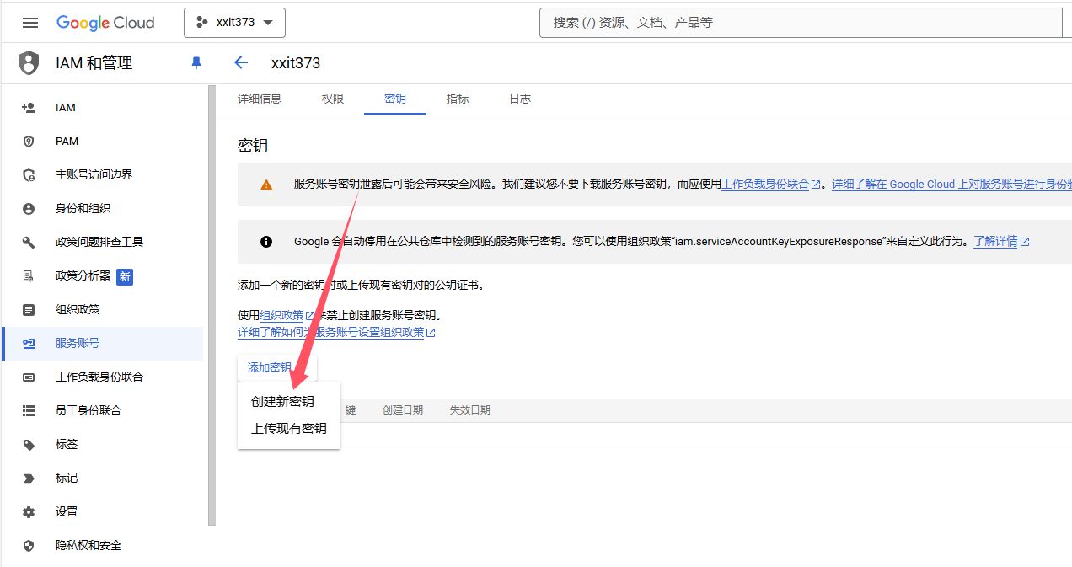
Task: Click the 政策分析器 icon in sidebar
Action: pyautogui.click(x=29, y=276)
